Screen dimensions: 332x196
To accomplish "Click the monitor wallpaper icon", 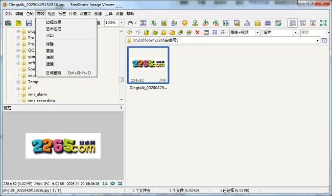I will (x=236, y=23).
